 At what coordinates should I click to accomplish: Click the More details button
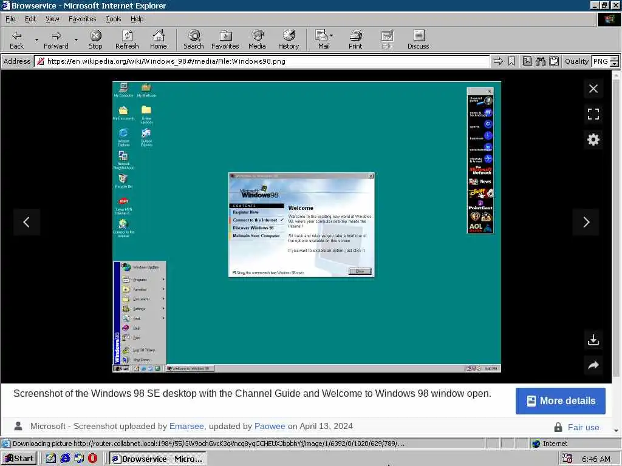(x=561, y=400)
